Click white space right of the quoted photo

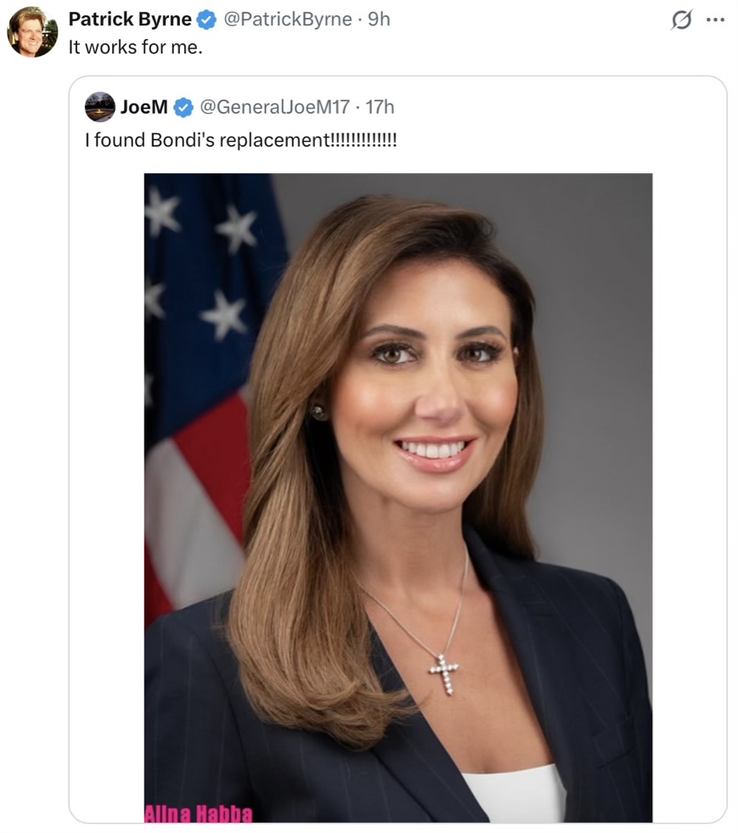tap(689, 492)
